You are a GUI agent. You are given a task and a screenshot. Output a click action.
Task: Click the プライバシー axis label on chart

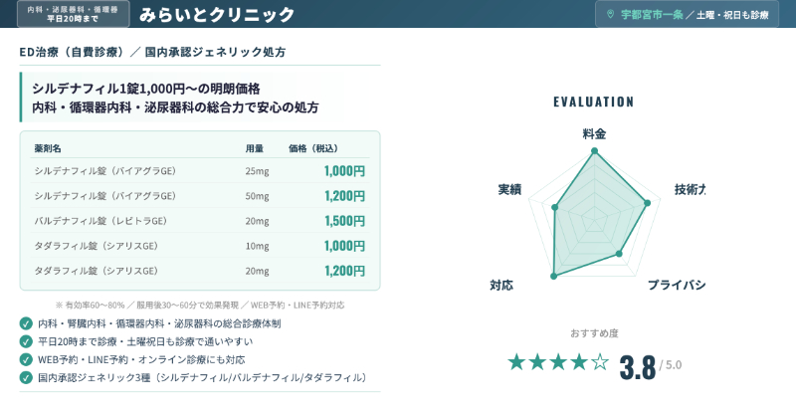[676, 286]
